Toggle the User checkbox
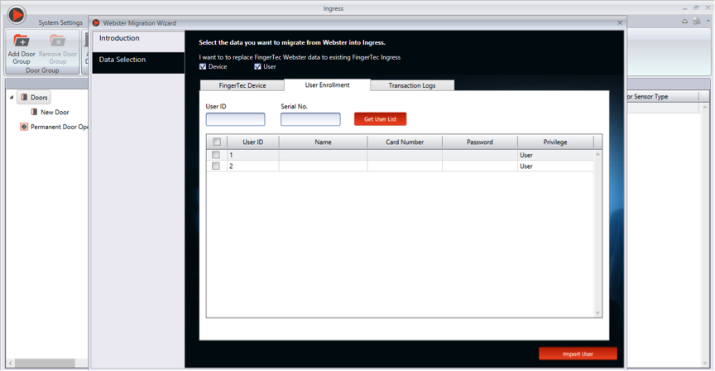The image size is (715, 371). pyautogui.click(x=257, y=66)
